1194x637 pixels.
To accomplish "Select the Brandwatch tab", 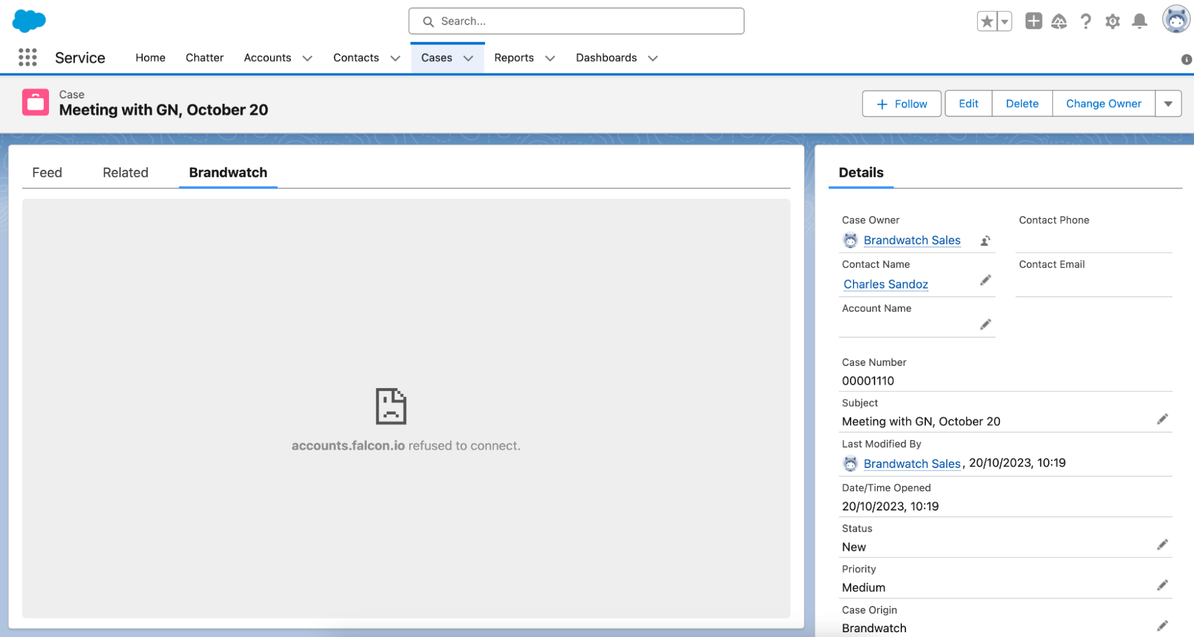I will click(228, 173).
